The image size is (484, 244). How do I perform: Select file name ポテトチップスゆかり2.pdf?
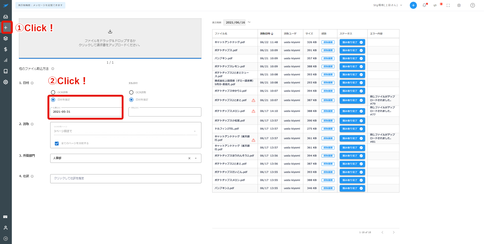coord(230,91)
